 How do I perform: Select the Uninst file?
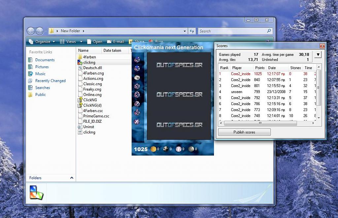[86, 127]
